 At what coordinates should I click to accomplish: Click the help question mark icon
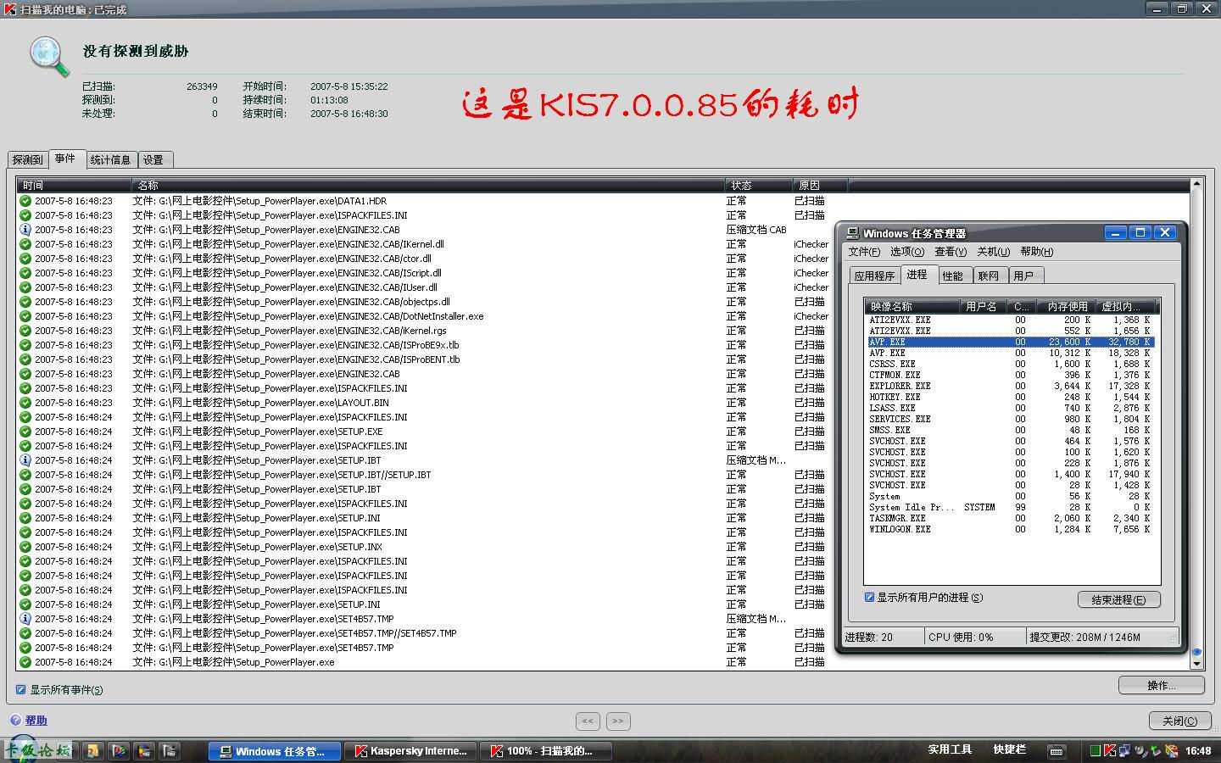pos(15,721)
